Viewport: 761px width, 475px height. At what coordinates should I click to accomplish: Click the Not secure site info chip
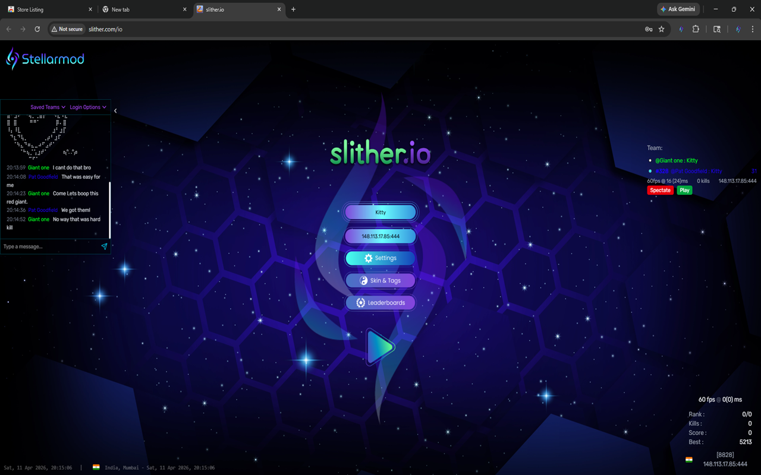67,29
